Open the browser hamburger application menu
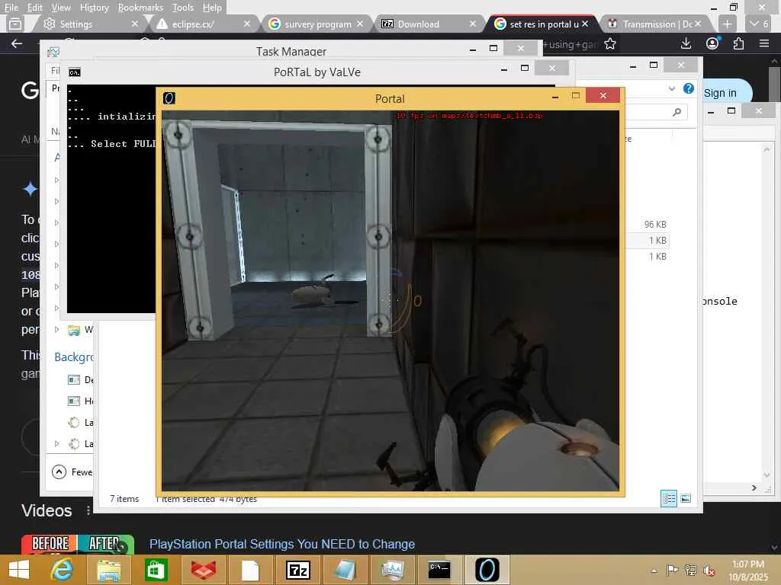Screen dimensions: 781x585 [x=764, y=43]
